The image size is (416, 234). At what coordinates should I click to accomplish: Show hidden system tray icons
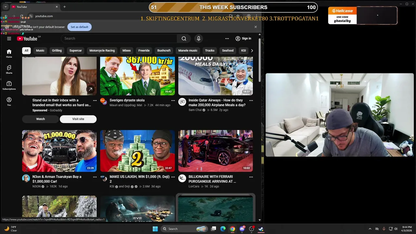coord(370,229)
